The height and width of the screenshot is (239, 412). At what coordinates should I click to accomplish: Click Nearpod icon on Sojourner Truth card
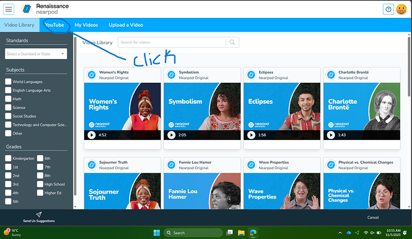92,165
